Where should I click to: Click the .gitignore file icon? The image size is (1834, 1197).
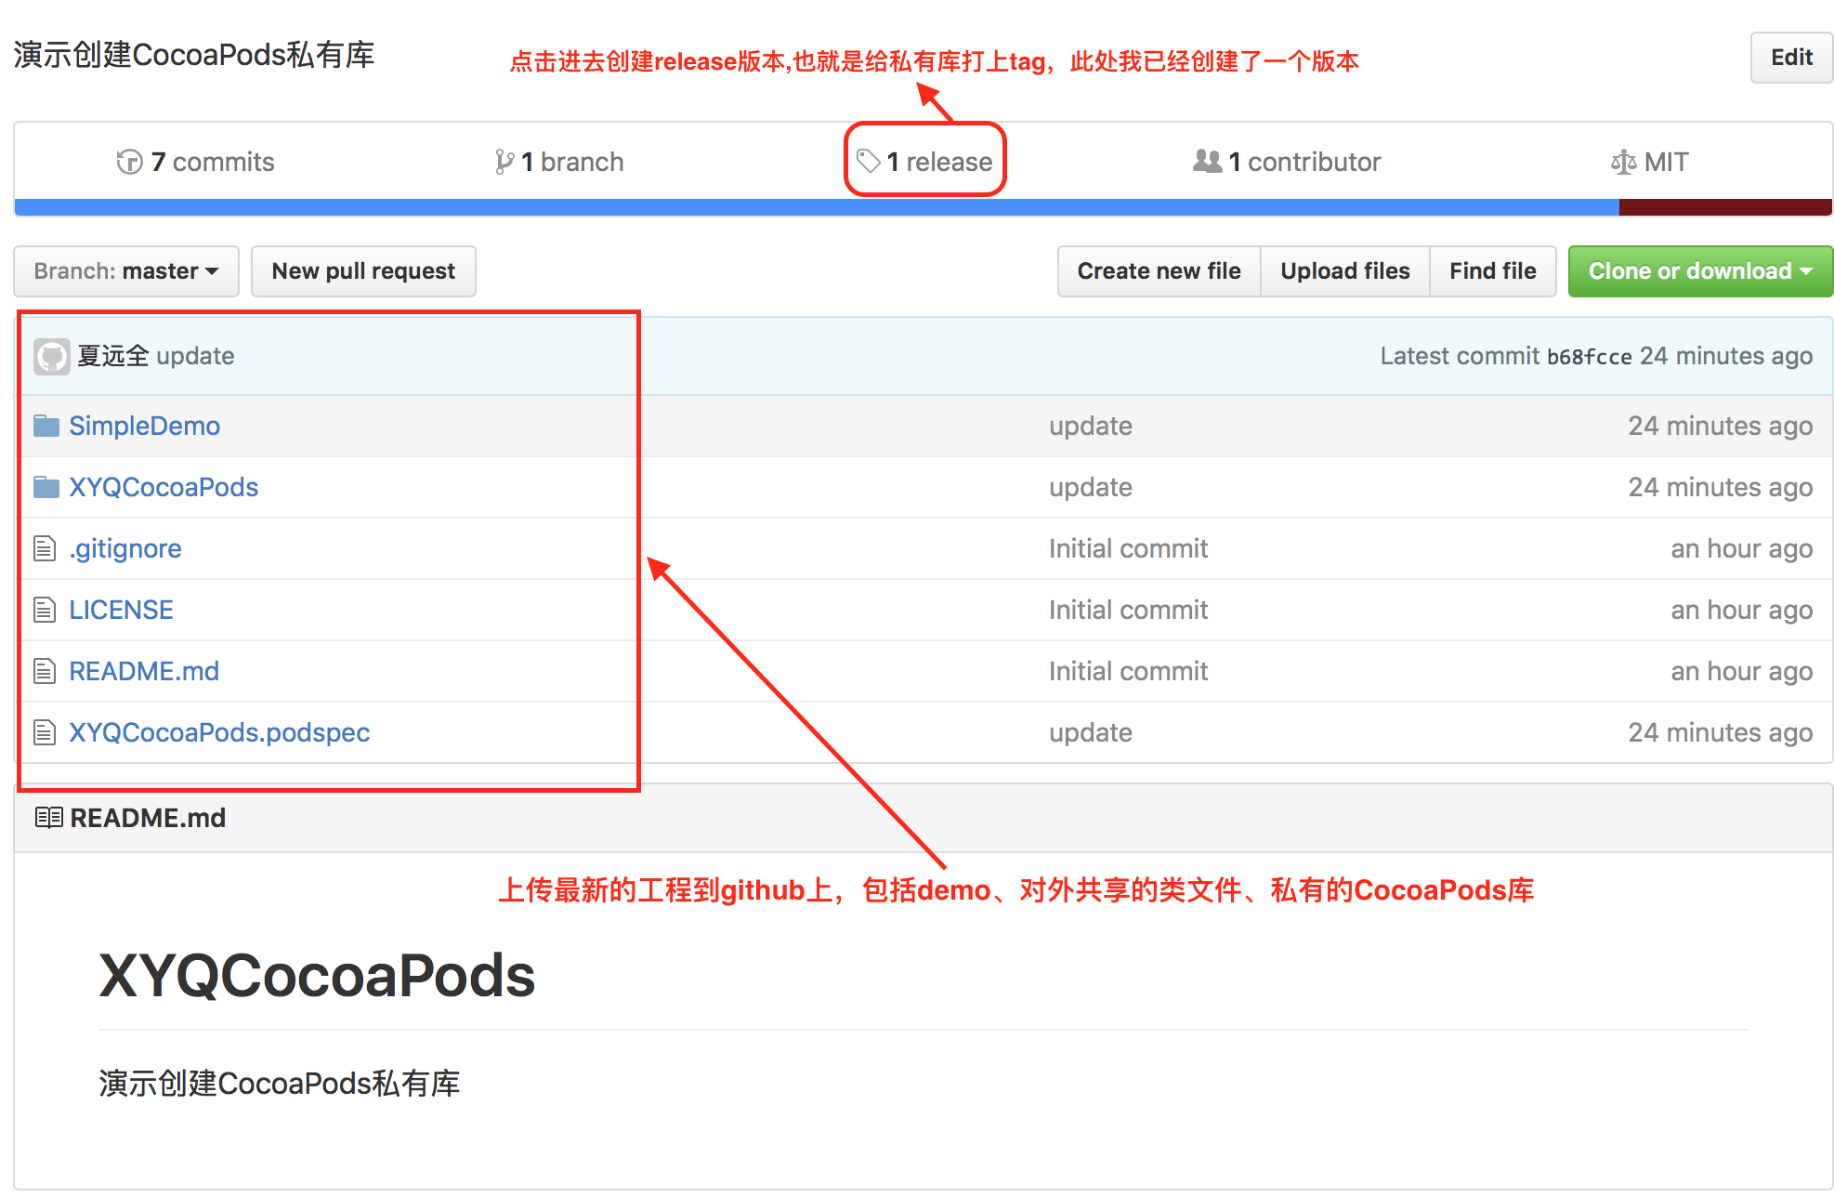[45, 548]
